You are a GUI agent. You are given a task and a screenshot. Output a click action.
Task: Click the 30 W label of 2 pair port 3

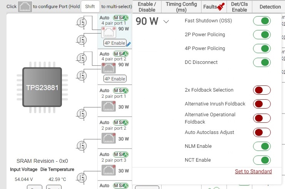[x=123, y=171]
